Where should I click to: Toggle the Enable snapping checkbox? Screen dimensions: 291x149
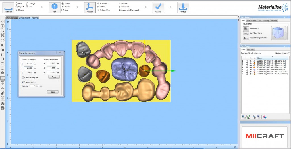(23, 82)
